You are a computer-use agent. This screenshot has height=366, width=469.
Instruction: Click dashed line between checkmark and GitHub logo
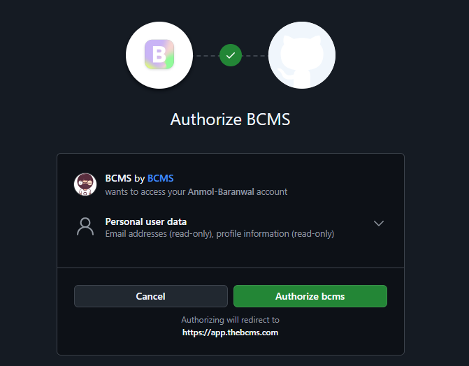point(255,55)
